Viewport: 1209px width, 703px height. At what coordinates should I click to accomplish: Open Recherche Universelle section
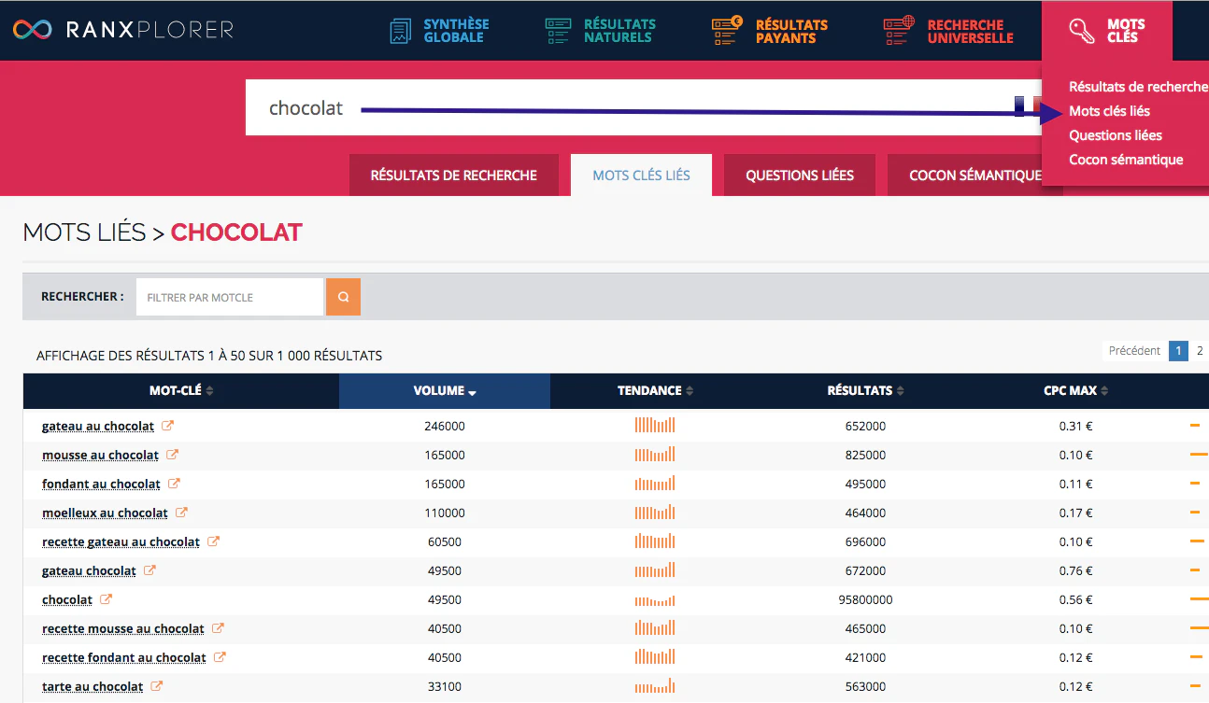point(948,31)
